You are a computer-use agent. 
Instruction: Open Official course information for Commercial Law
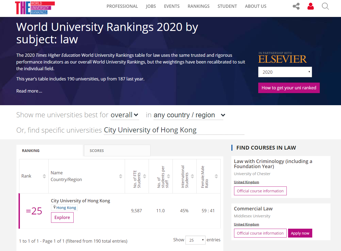point(260,233)
